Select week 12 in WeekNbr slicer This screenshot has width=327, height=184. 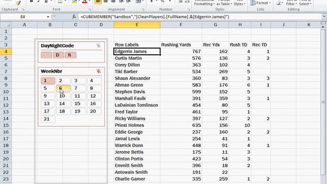coord(94,96)
